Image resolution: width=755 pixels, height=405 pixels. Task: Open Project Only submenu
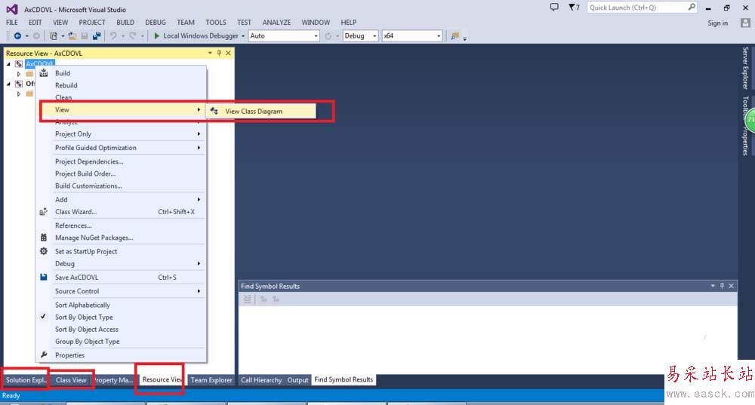pos(122,133)
